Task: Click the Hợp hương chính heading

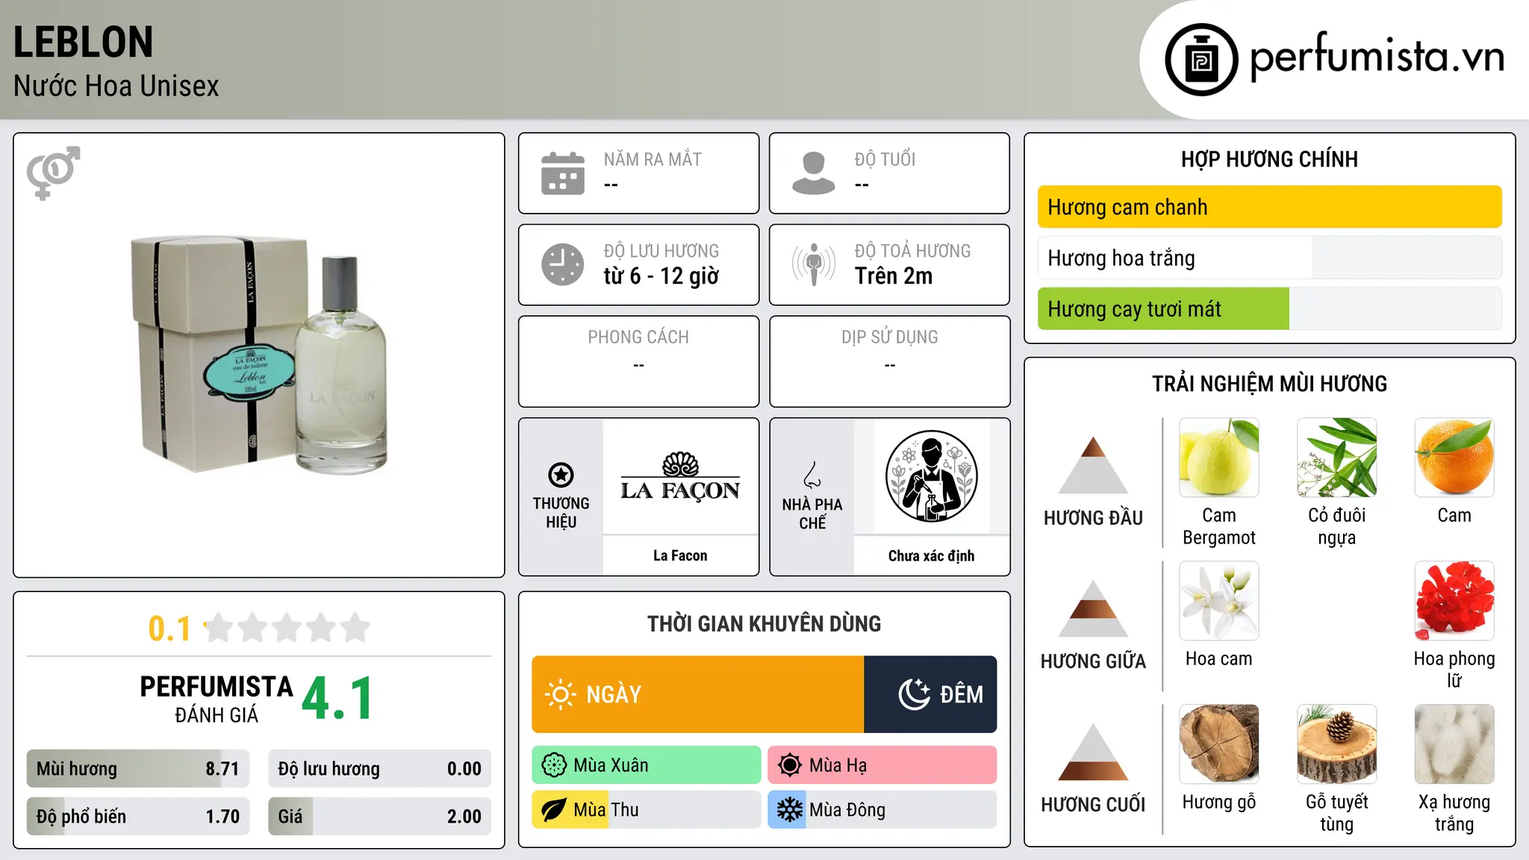Action: [x=1270, y=159]
